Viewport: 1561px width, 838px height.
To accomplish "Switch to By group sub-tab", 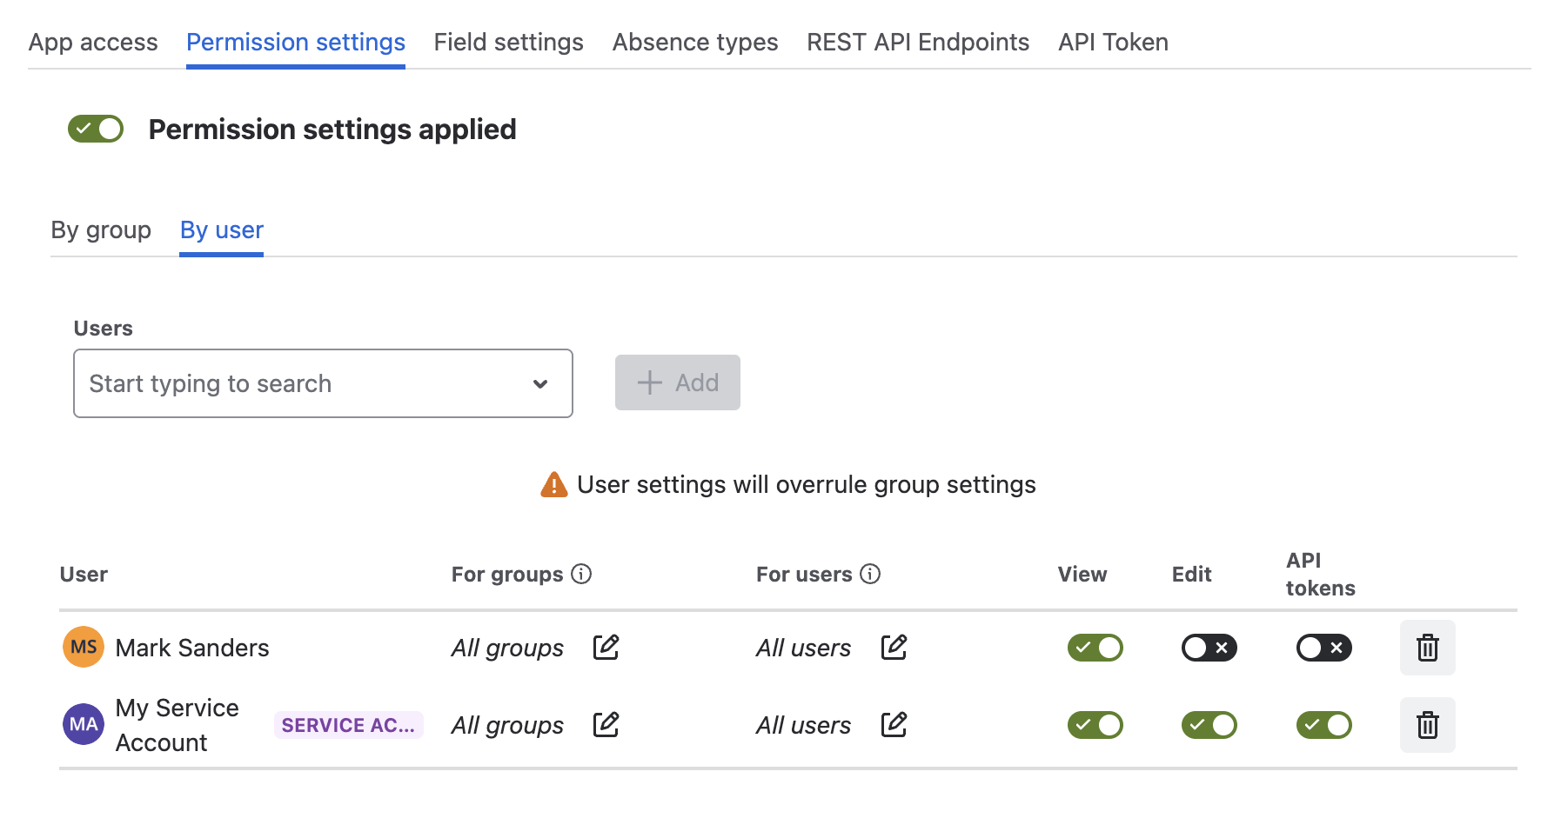I will 101,229.
